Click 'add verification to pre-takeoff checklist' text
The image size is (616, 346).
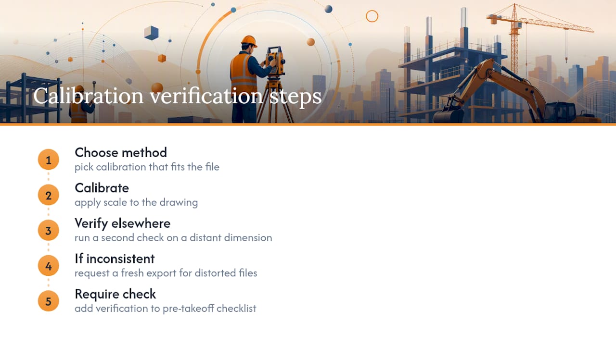point(166,309)
